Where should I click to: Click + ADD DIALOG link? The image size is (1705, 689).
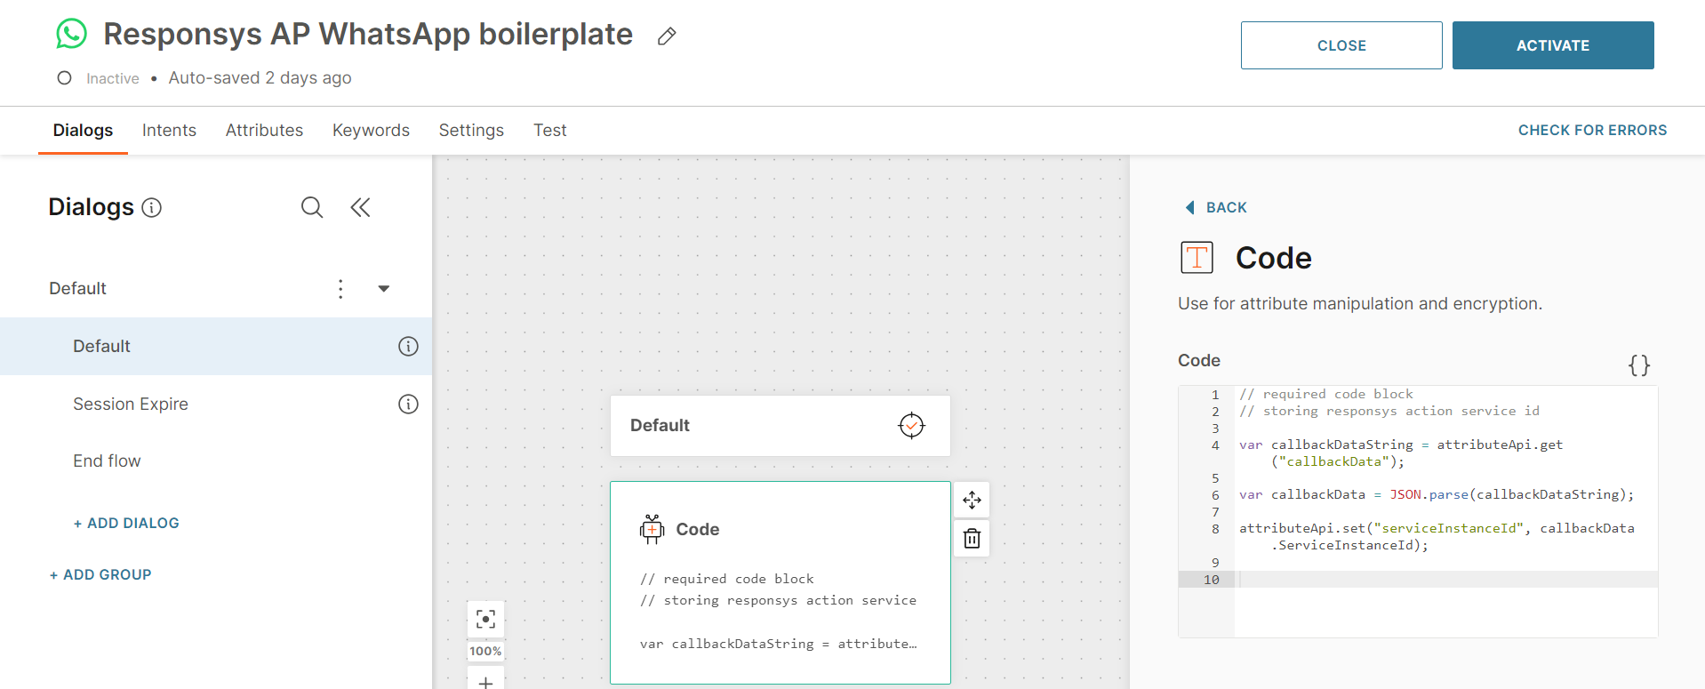[x=126, y=524]
